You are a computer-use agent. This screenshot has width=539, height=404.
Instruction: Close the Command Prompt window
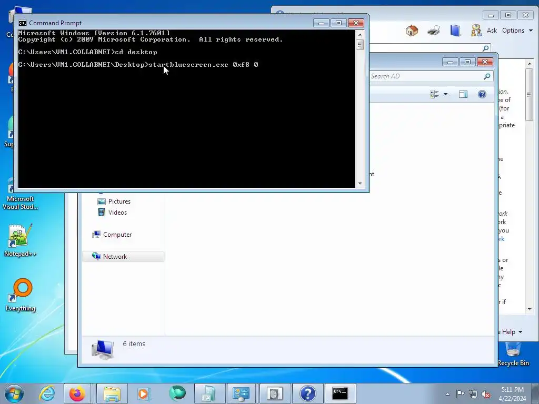[356, 23]
